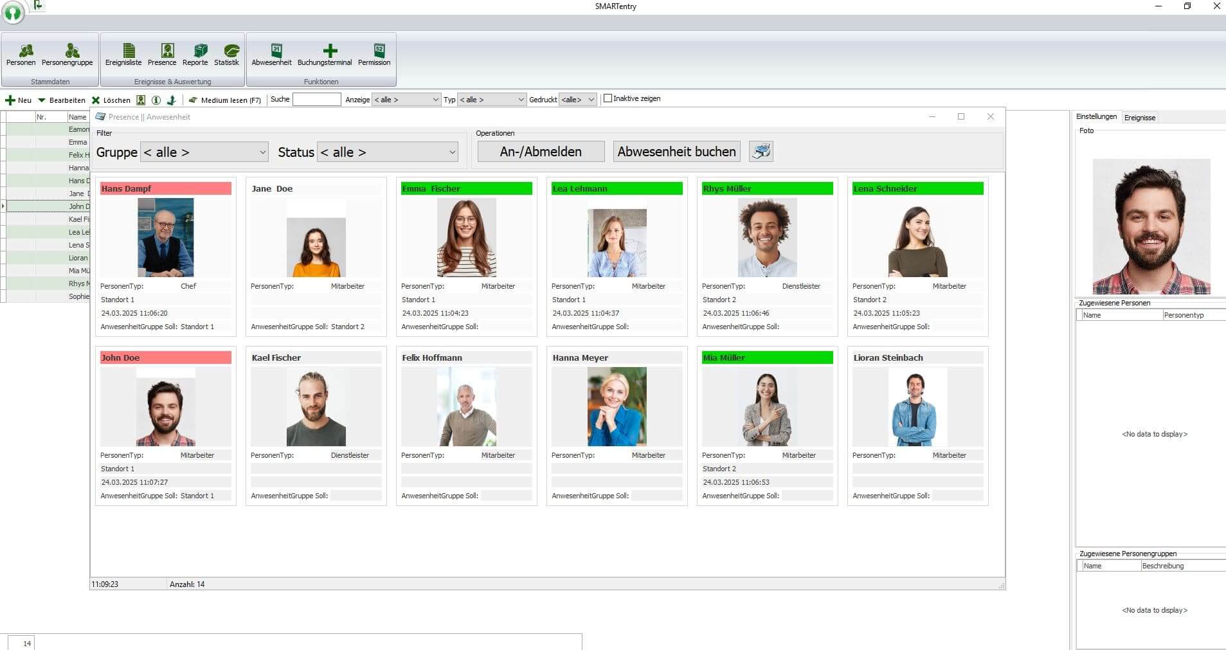The width and height of the screenshot is (1226, 650).
Task: Open the Status filter dropdown
Action: [x=387, y=152]
